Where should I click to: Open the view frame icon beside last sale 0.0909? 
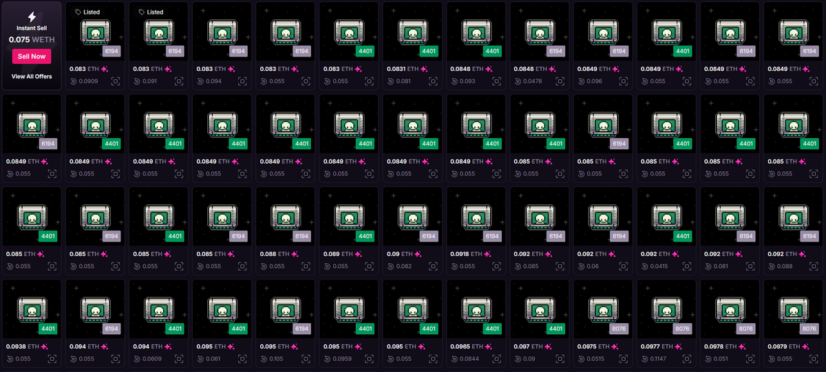coord(116,81)
